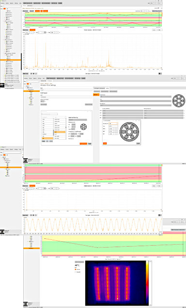Toggle the orange switch in the settings window's sidebar
The height and width of the screenshot is (308, 186).
click(28, 84)
